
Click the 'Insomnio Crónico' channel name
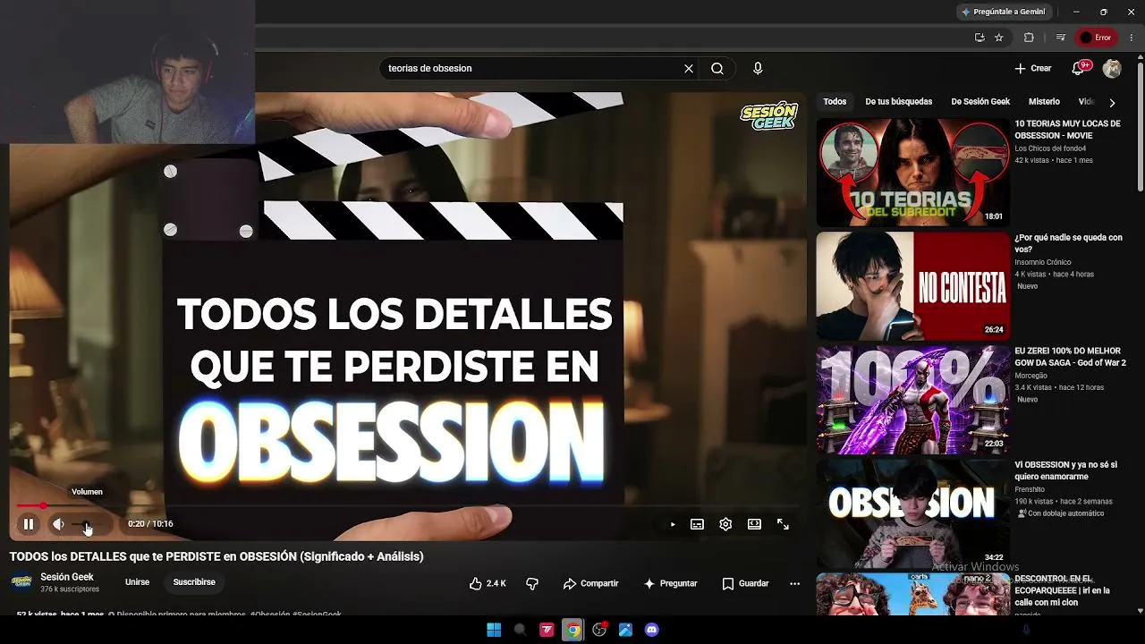(x=1042, y=262)
